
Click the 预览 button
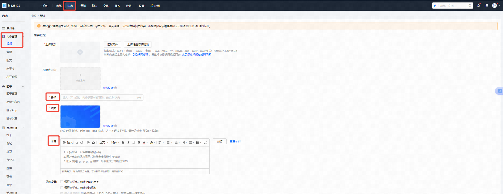220,141
